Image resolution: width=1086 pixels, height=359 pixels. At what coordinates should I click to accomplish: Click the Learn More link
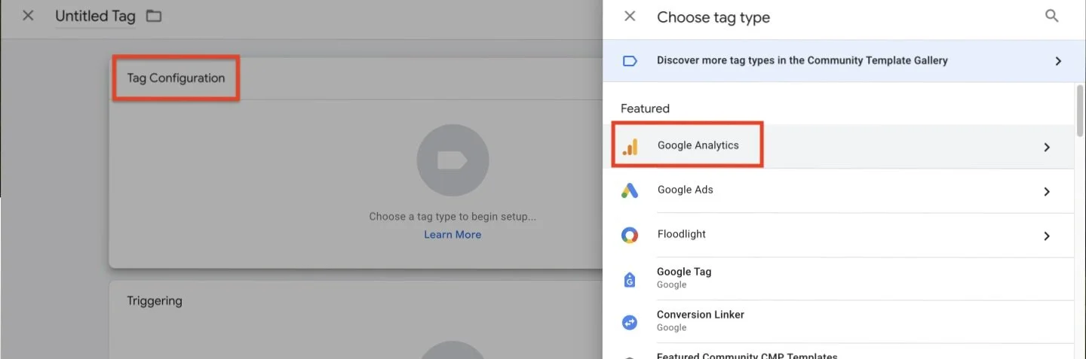(x=452, y=235)
